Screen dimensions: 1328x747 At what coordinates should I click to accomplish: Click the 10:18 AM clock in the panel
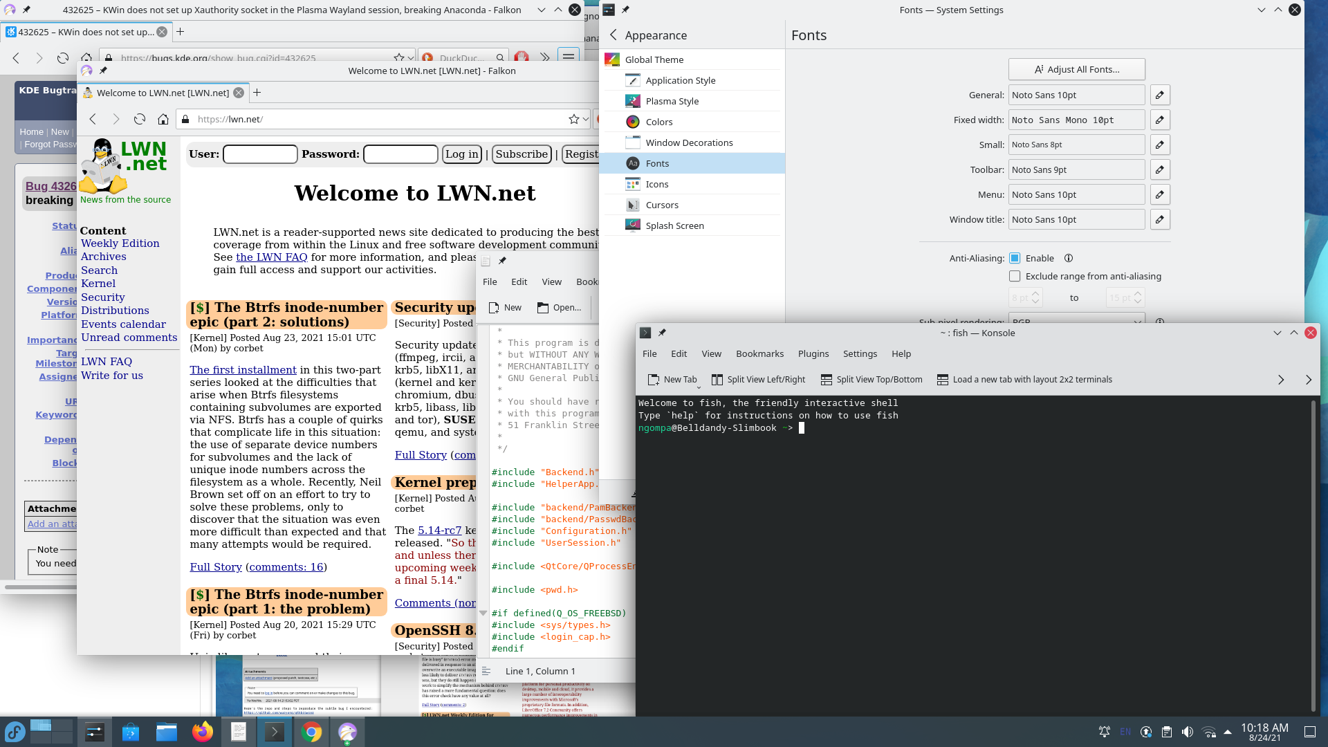[1264, 732]
